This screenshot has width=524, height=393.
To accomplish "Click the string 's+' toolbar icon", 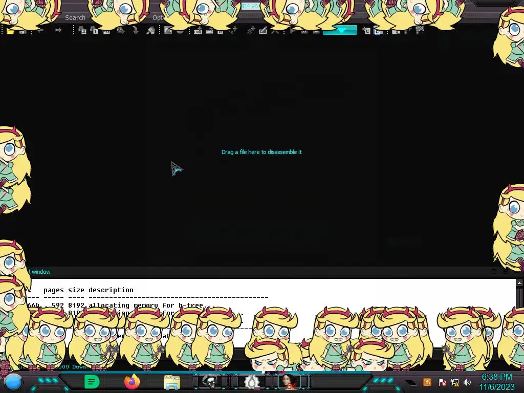I will [233, 31].
